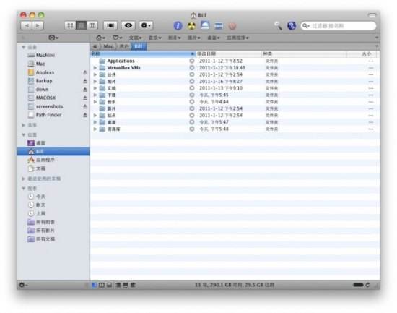The image size is (397, 313).
Task: Click the globe Connect to Server icon
Action: (x=292, y=25)
